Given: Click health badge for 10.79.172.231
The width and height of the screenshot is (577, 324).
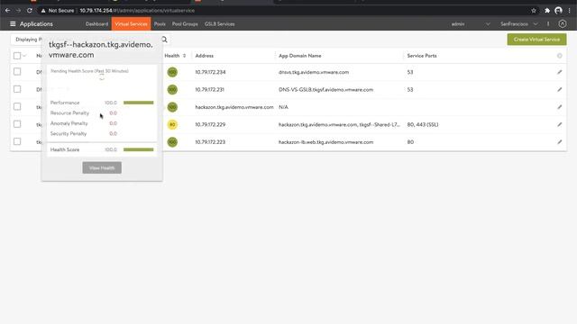Looking at the screenshot, I should [172, 89].
